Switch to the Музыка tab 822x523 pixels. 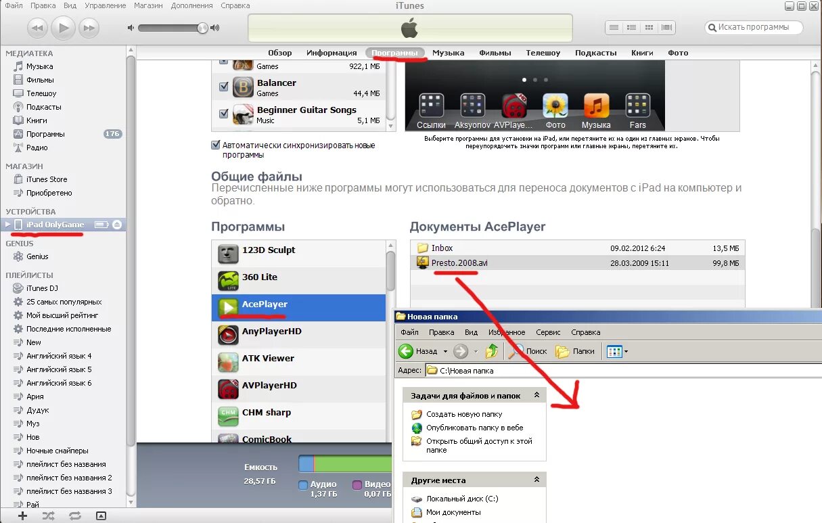(x=448, y=53)
